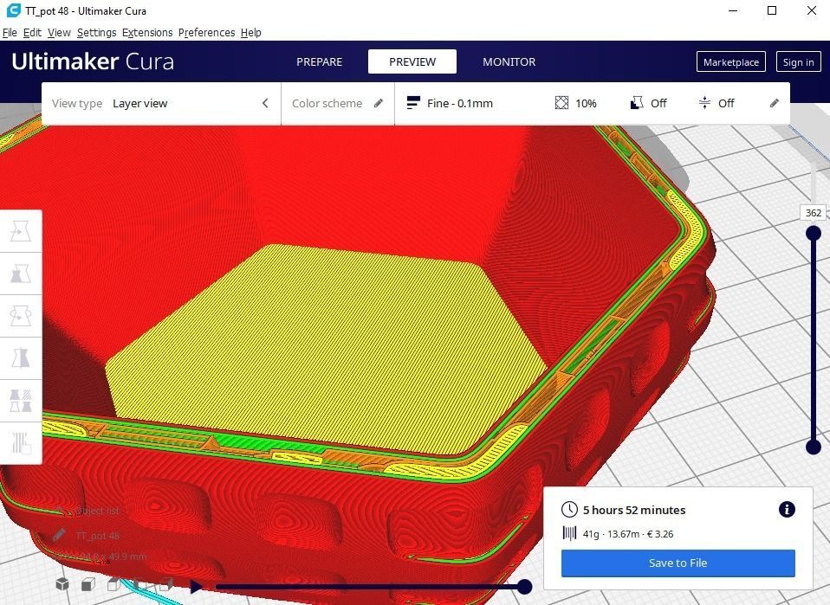Switch to left side view cube icon
Image resolution: width=830 pixels, height=605 pixels.
pos(139,584)
